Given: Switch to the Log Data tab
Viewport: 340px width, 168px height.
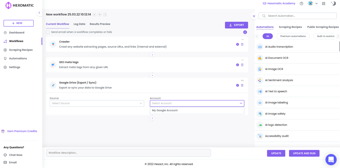Looking at the screenshot, I should (79, 24).
